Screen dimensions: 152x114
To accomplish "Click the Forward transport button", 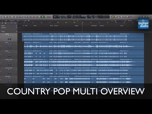I will coord(36,17).
